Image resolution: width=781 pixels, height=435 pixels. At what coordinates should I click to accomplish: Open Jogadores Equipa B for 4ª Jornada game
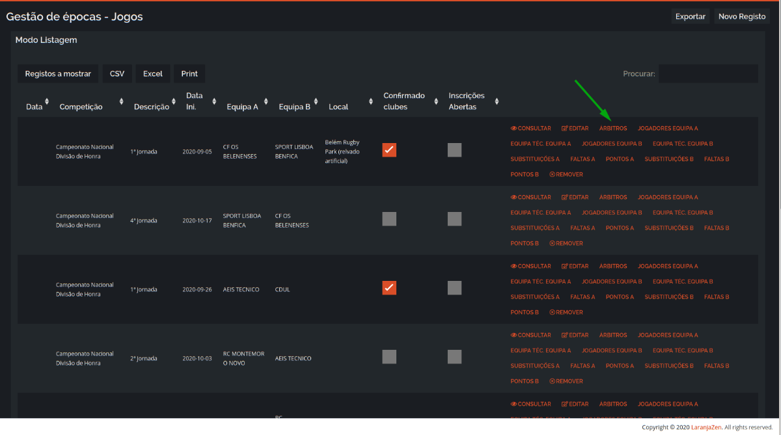point(612,213)
